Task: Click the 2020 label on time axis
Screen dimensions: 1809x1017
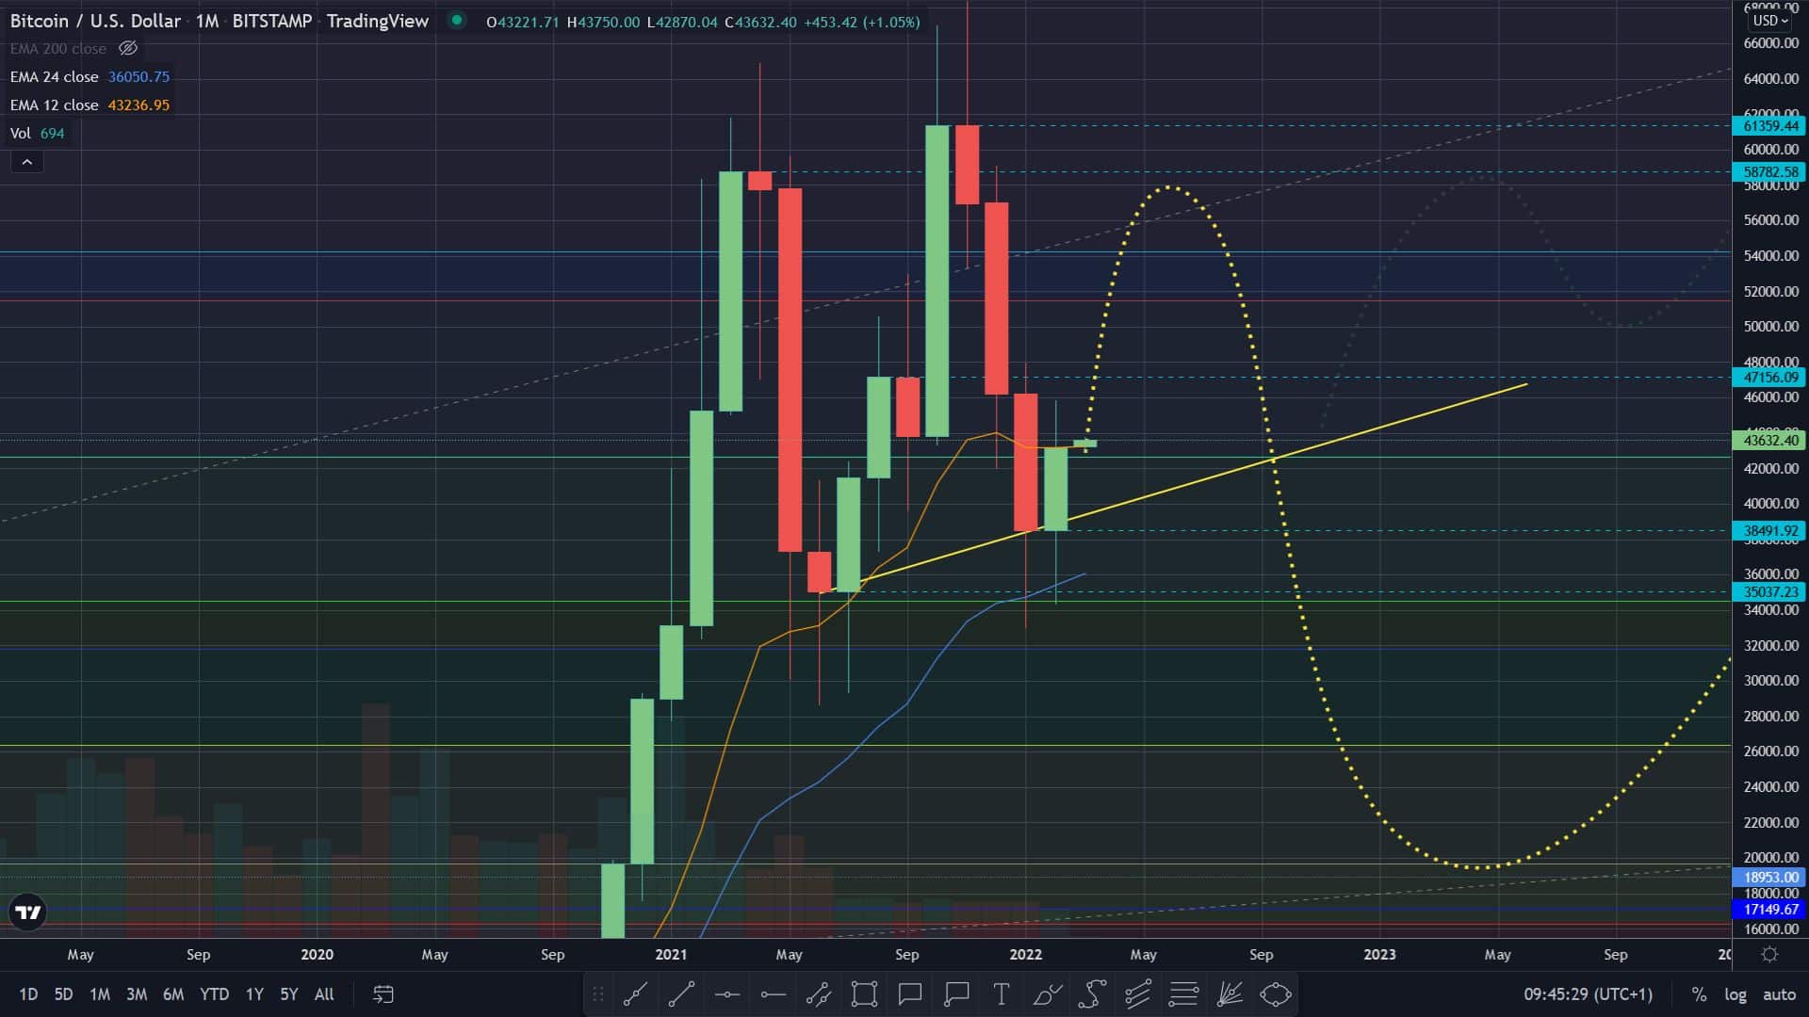Action: tap(317, 955)
